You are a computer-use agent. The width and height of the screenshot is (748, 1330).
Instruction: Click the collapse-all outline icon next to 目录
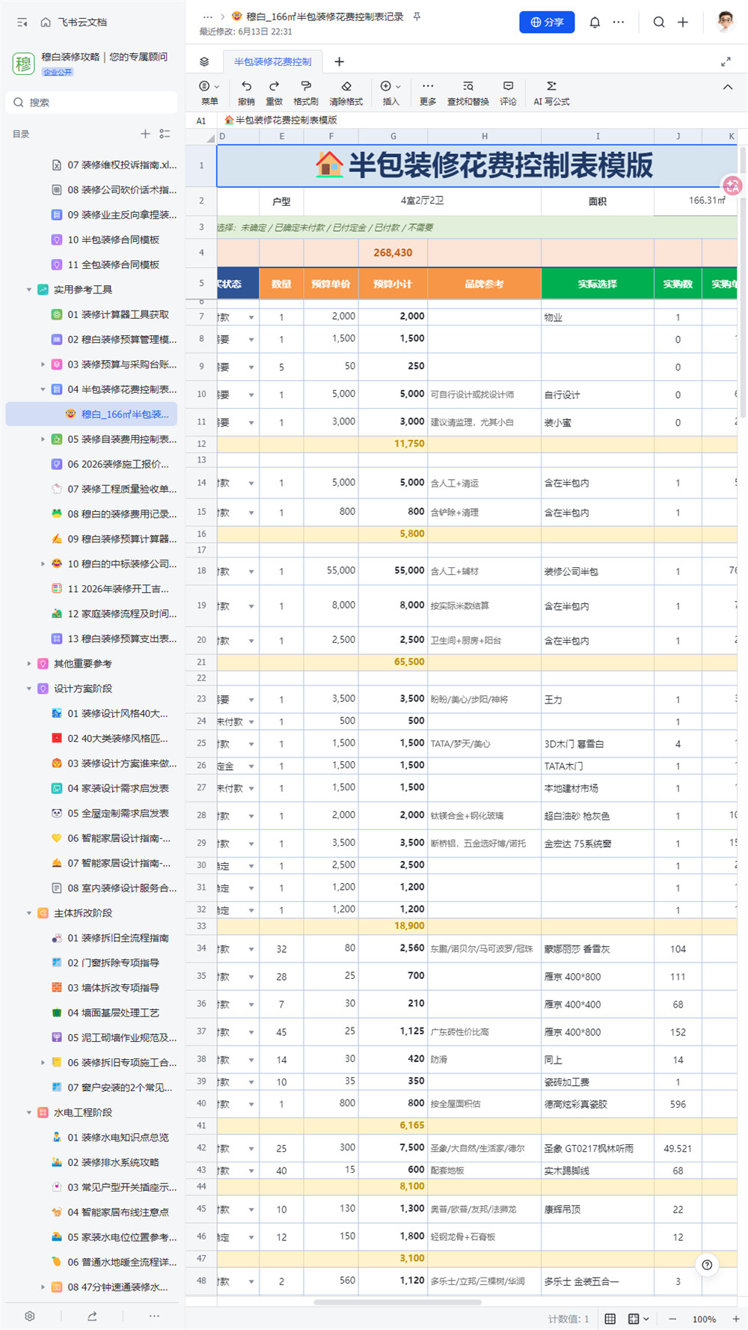(x=165, y=134)
